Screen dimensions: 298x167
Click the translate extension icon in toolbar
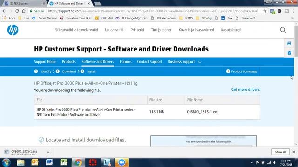pyautogui.click(x=272, y=11)
